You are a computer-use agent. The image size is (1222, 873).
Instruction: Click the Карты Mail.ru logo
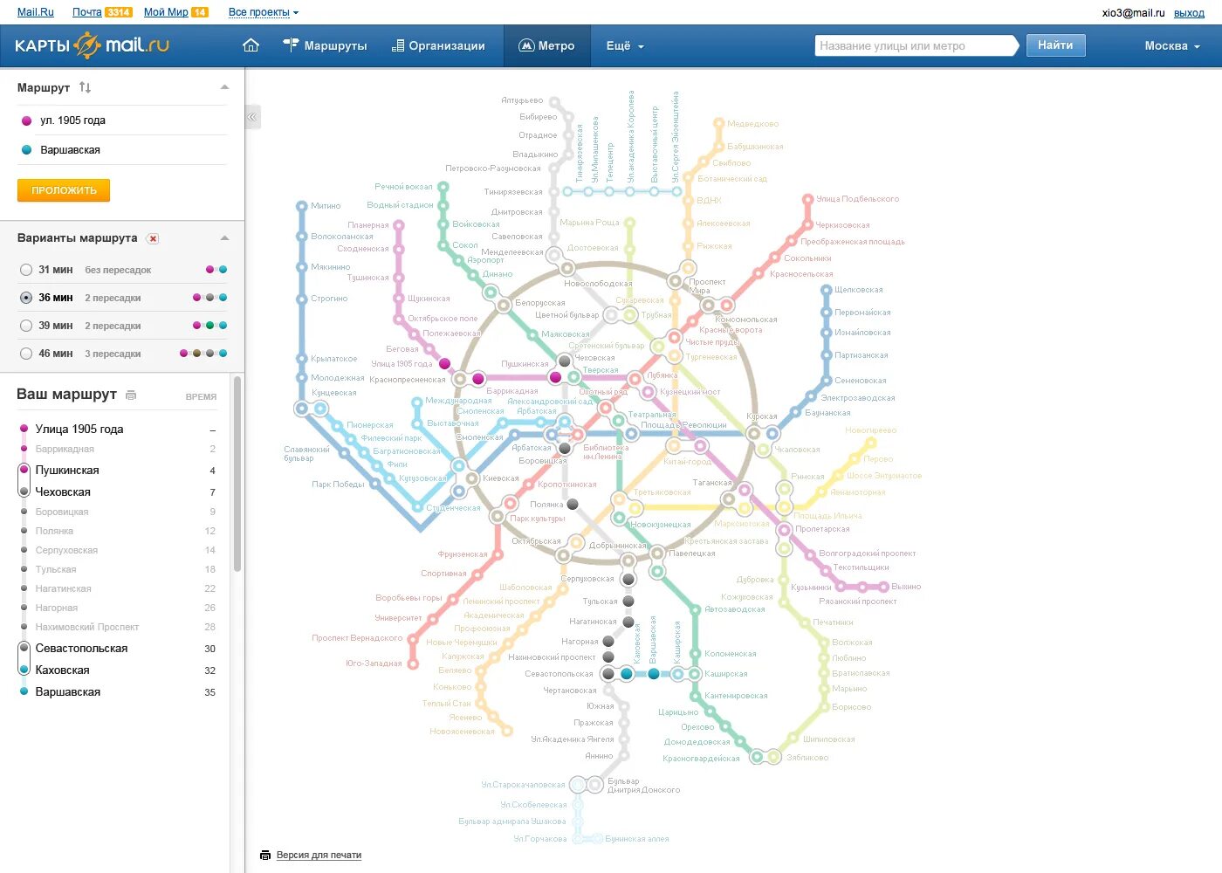point(92,45)
